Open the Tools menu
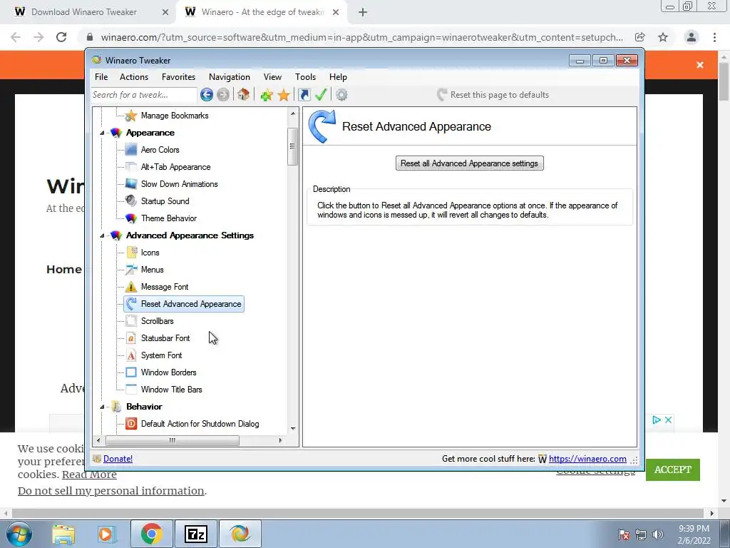Screen dimensions: 730x548 point(305,77)
